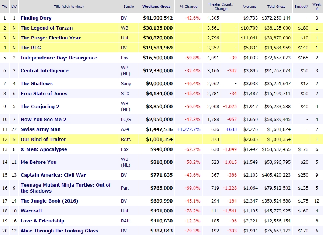Click Now You See Me 2 link

43,120
